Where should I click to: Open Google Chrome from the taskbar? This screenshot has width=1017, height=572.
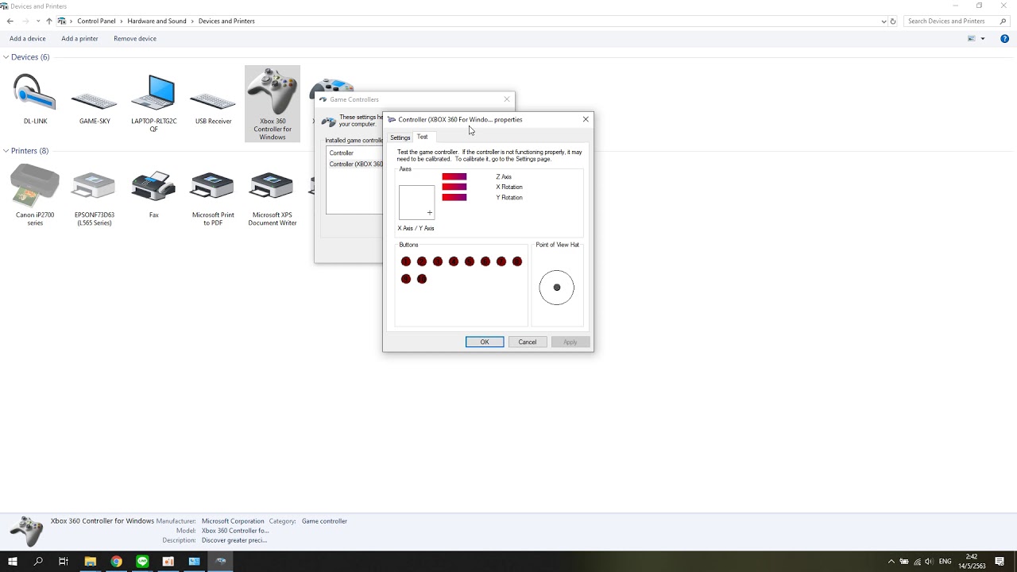pyautogui.click(x=116, y=561)
